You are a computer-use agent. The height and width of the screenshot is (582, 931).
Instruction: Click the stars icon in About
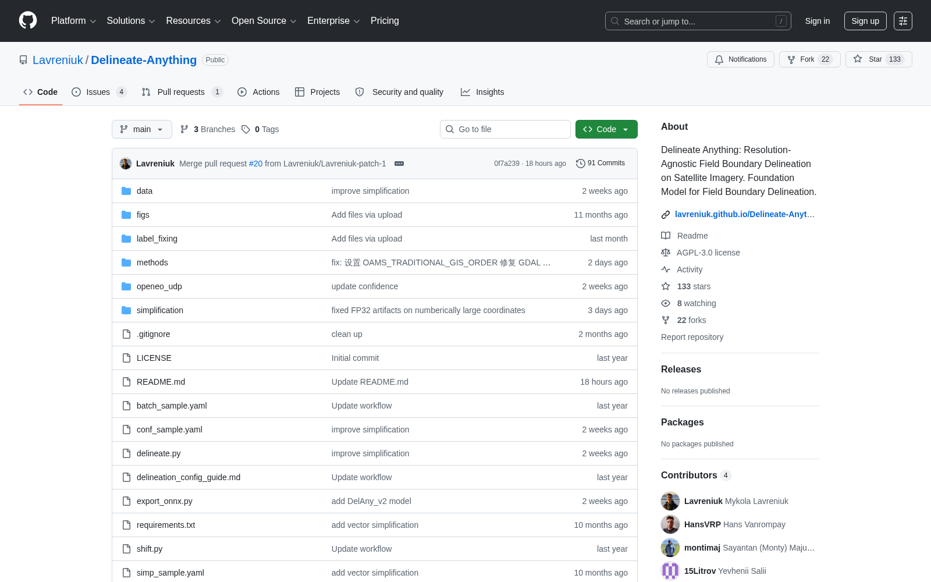666,286
